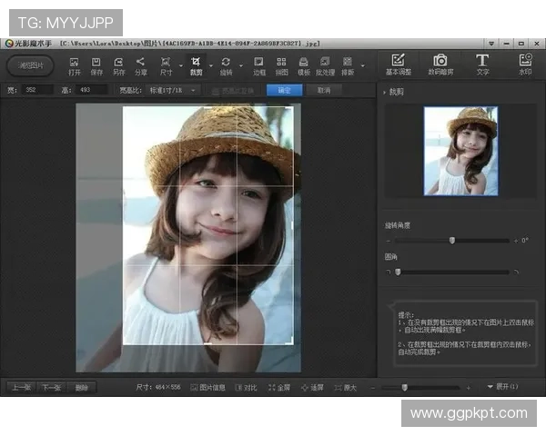Viewport: 546px width, 436px height.
Task: Click the zoom slider handle in status bar
Action: coord(404,387)
